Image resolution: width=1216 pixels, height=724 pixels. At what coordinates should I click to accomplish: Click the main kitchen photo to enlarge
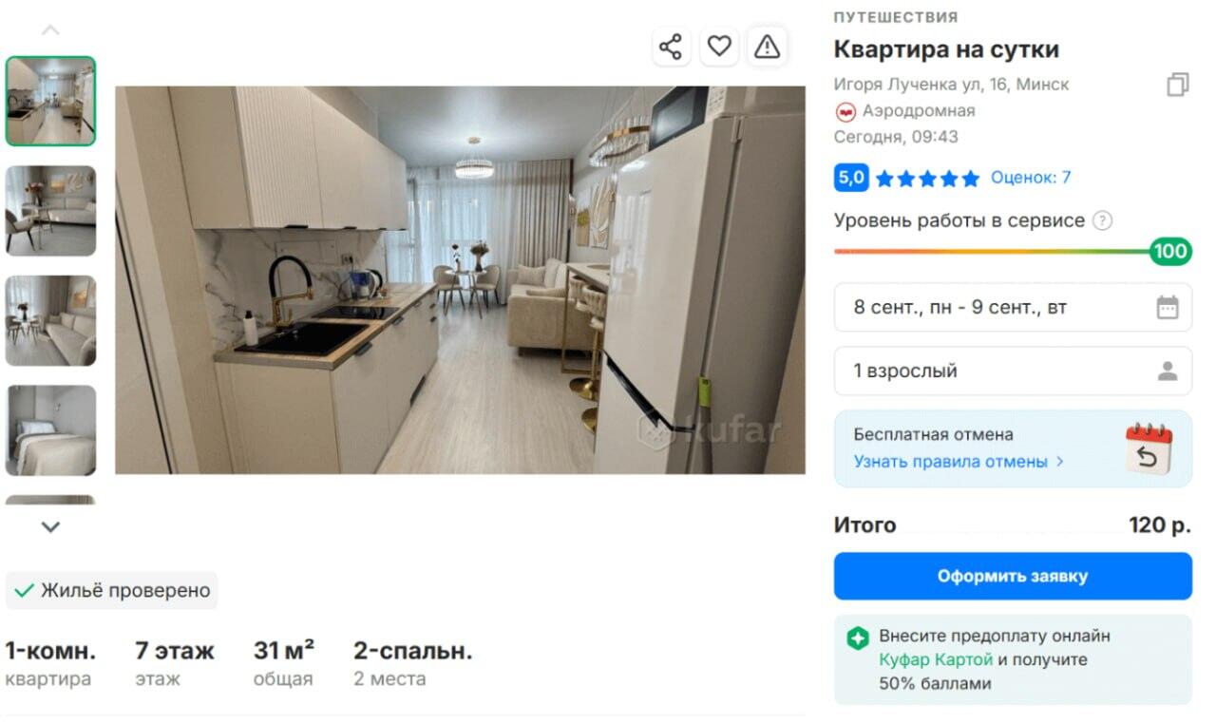(460, 280)
